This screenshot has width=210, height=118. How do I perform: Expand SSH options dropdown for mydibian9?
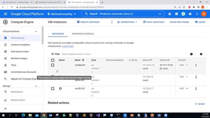(187, 65)
